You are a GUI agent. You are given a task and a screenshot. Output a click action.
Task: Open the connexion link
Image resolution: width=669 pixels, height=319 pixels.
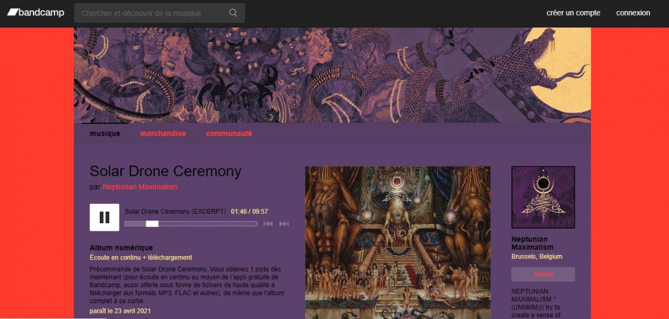click(x=633, y=13)
